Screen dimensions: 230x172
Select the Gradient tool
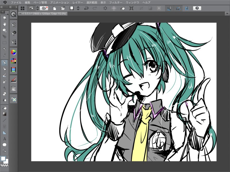click(5, 114)
